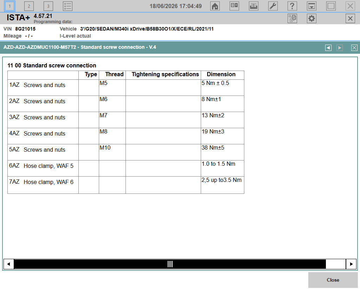Image resolution: width=360 pixels, height=289 pixels.
Task: Select operation tab 2
Action: [x=29, y=6]
